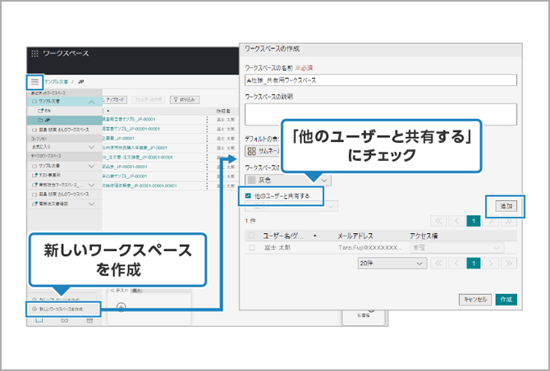Click the gray color swatch in color dropdown

[251, 181]
